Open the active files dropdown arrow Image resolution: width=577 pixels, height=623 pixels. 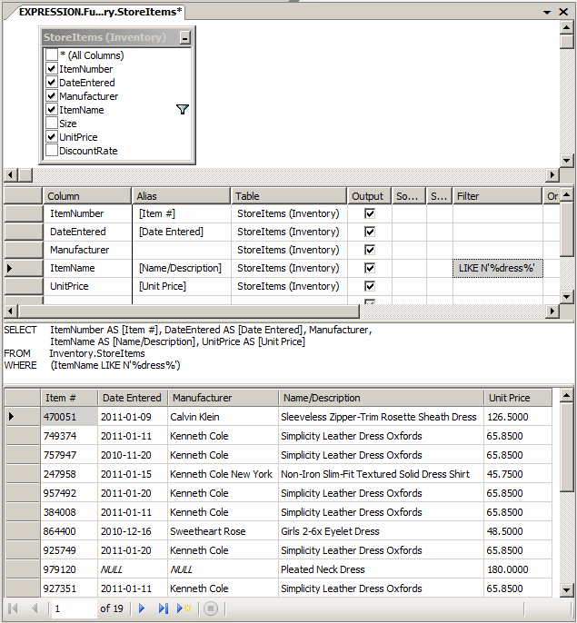[547, 13]
